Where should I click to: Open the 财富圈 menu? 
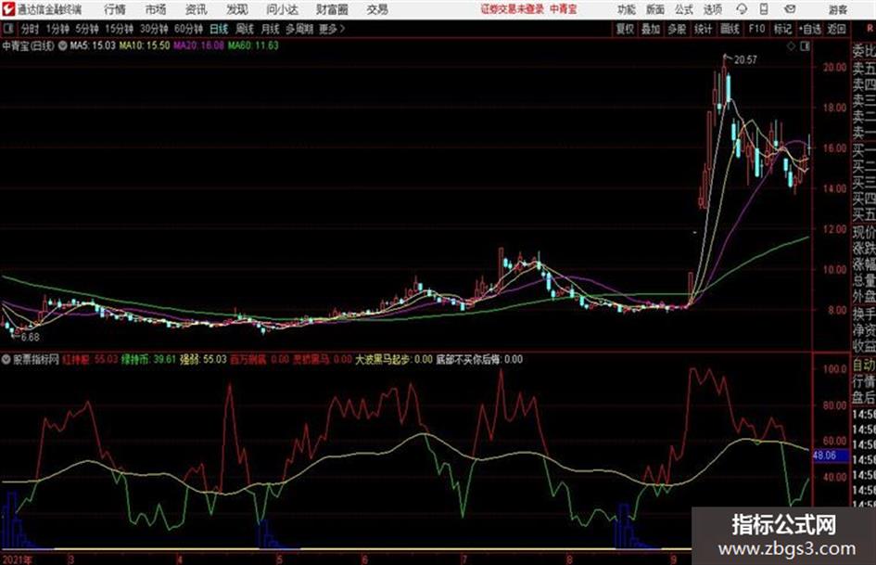click(332, 9)
